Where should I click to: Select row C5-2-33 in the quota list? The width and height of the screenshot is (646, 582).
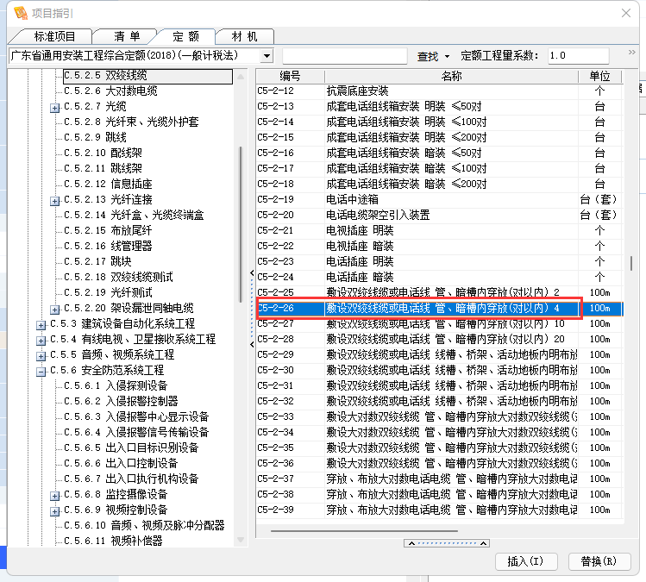(439, 416)
